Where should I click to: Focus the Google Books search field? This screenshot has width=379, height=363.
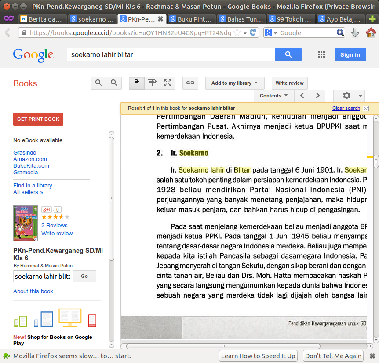tap(171, 54)
